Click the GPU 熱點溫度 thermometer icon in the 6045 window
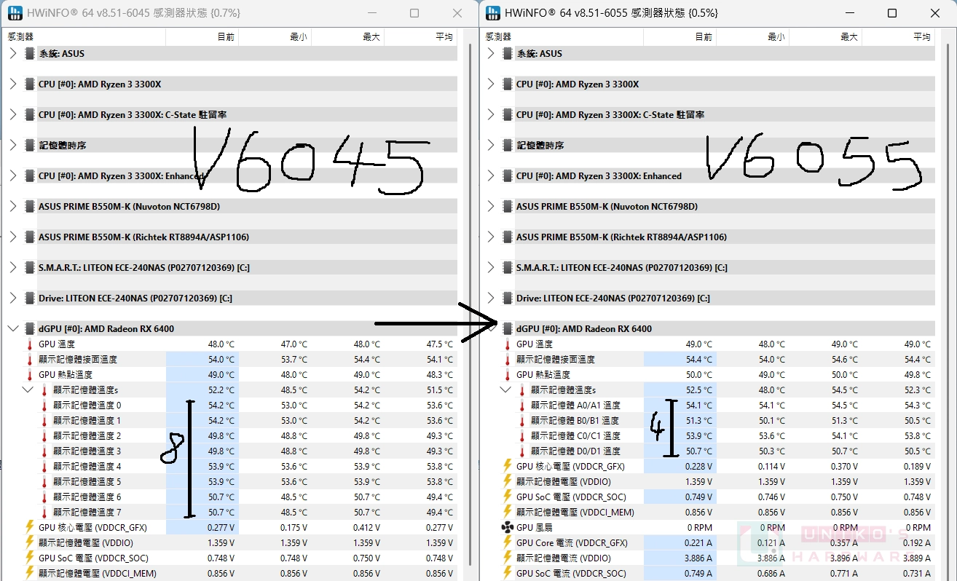 point(30,374)
